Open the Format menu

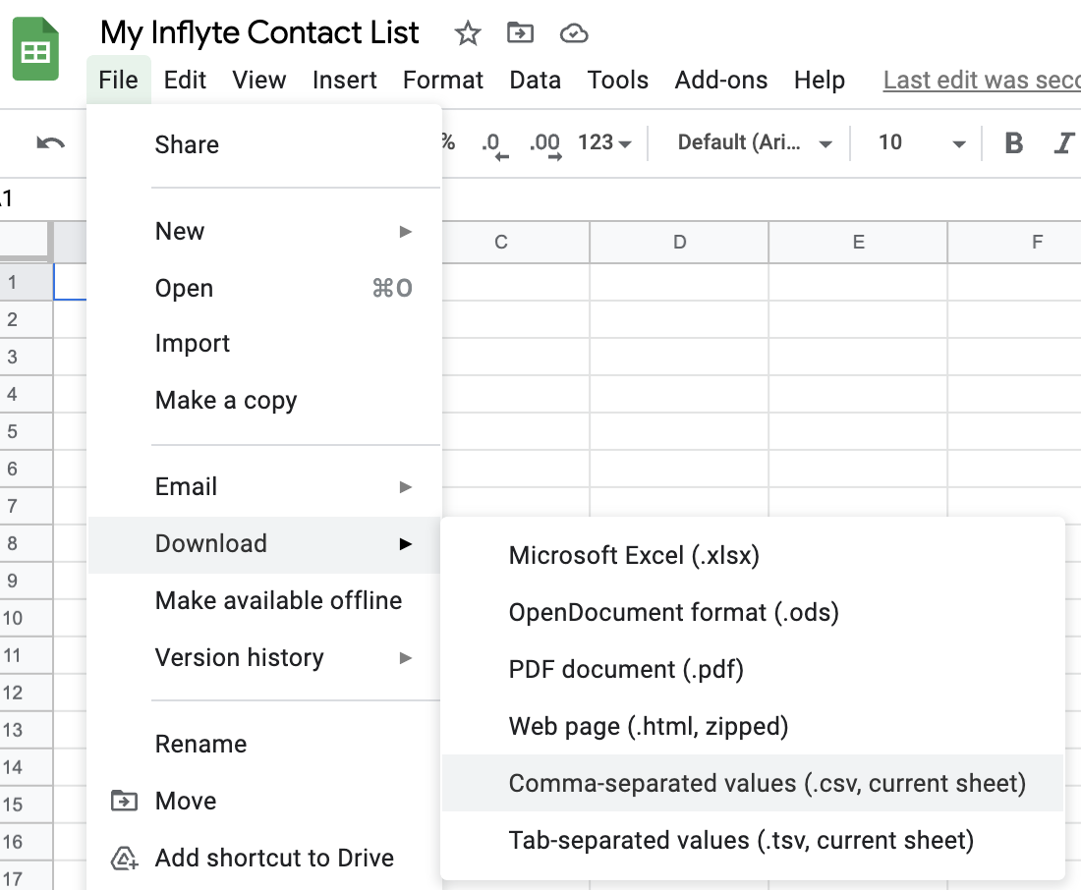442,80
